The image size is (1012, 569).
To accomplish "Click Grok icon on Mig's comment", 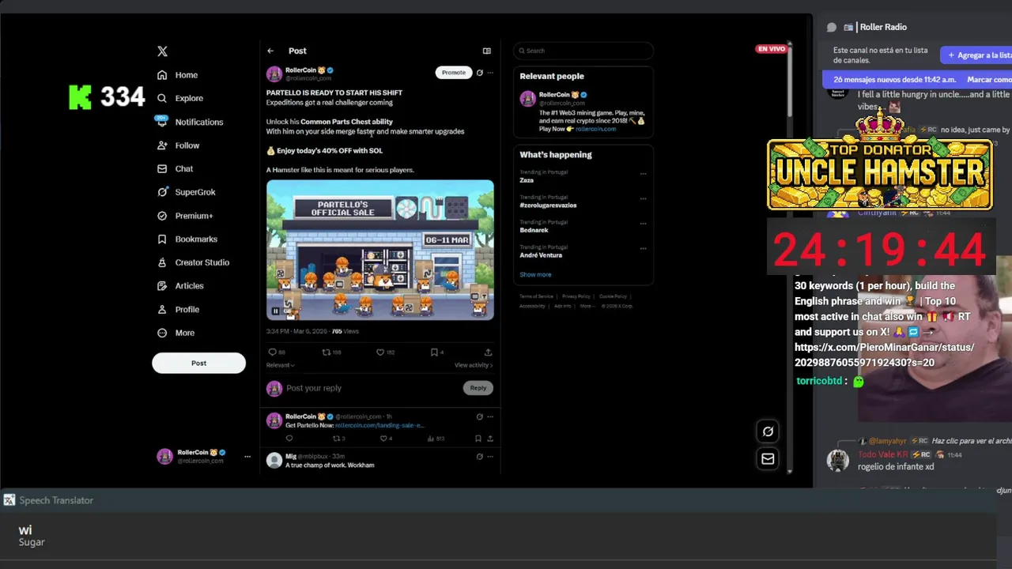I will point(479,456).
